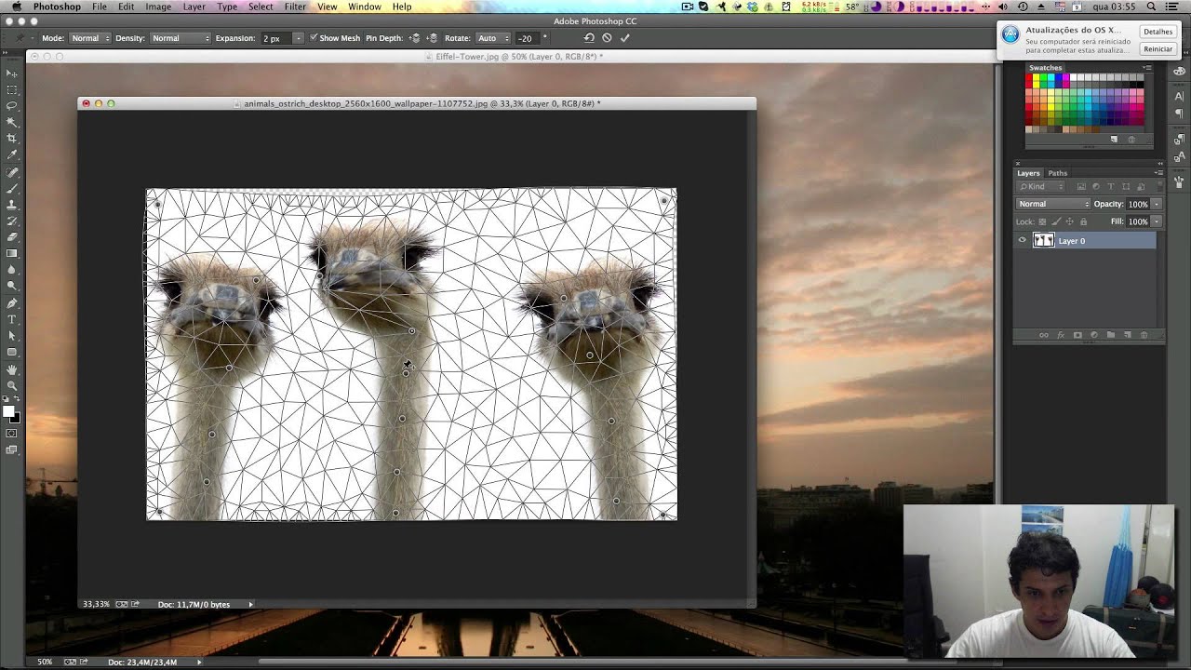Open the Density dropdown
Viewport: 1191px width, 670px height.
pyautogui.click(x=180, y=38)
